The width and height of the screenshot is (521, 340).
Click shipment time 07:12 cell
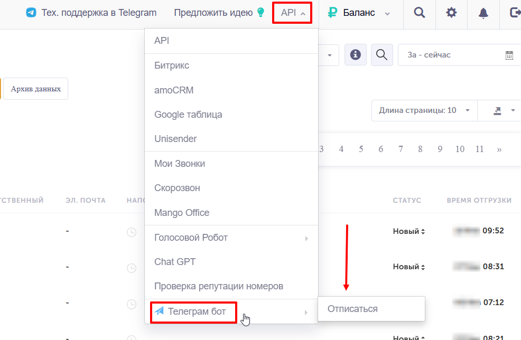tap(479, 302)
